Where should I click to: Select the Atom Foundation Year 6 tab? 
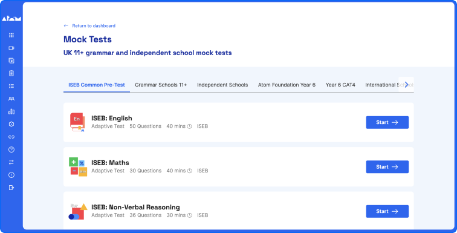tap(287, 85)
